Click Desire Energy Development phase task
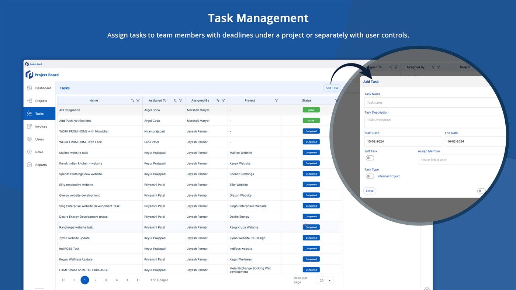Screen dimensions: 516x290 pos(83,217)
